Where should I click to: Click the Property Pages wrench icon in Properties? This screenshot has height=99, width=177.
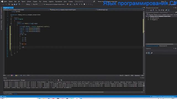point(152,53)
